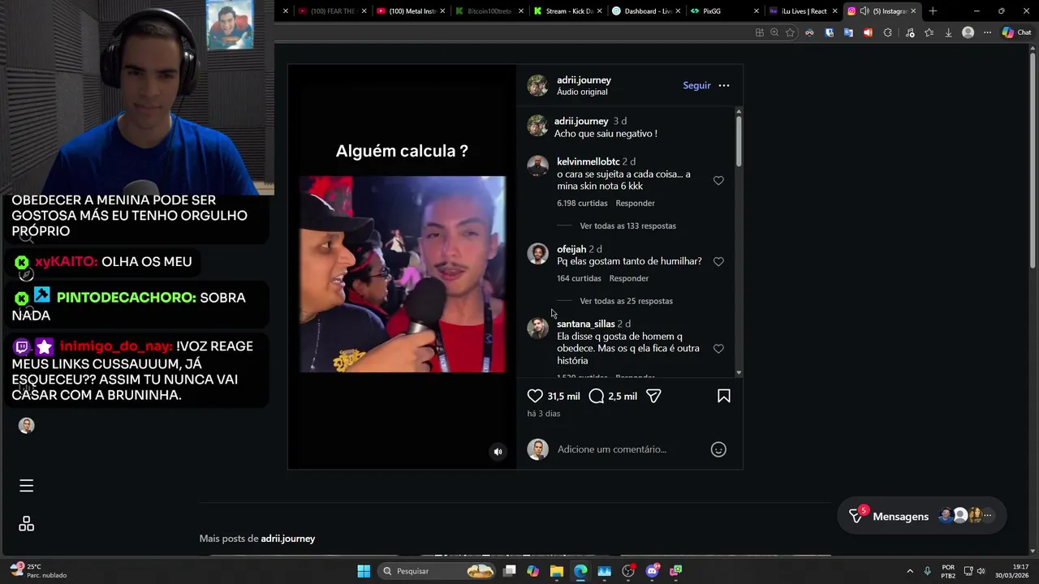Like ofeijah's comment

[x=718, y=262]
